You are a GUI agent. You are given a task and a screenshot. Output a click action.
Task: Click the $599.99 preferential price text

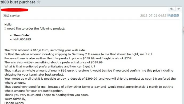click(97, 62)
